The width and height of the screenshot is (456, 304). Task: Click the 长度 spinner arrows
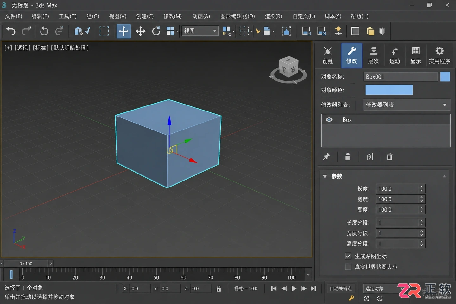(x=421, y=189)
